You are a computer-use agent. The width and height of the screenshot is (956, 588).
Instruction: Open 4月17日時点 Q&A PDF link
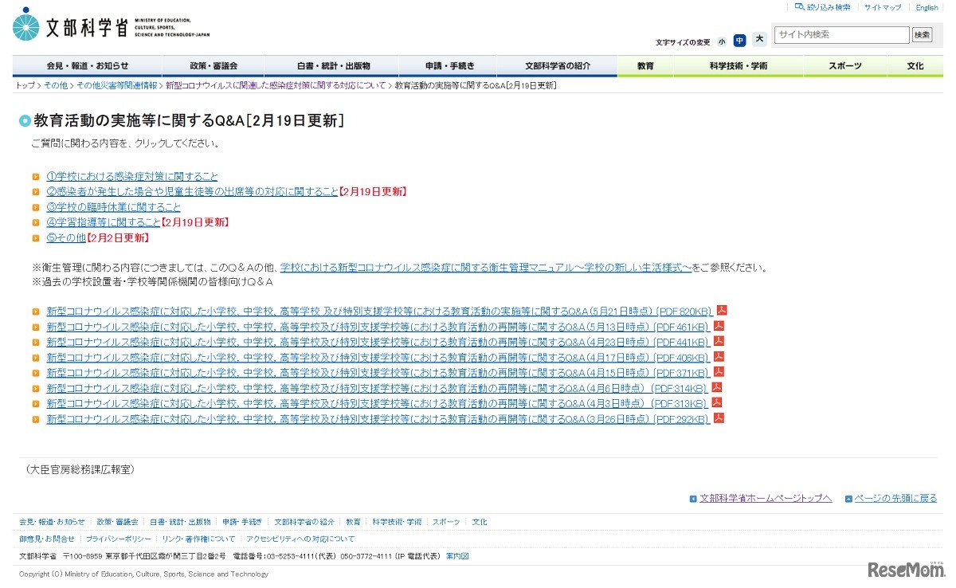(378, 357)
